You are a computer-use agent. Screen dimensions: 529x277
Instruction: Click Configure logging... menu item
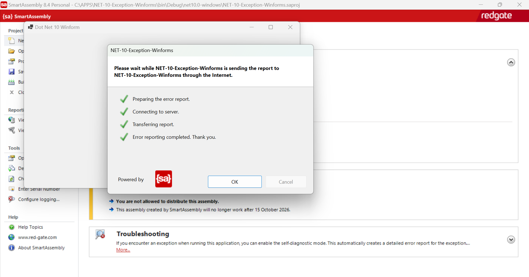tap(39, 199)
